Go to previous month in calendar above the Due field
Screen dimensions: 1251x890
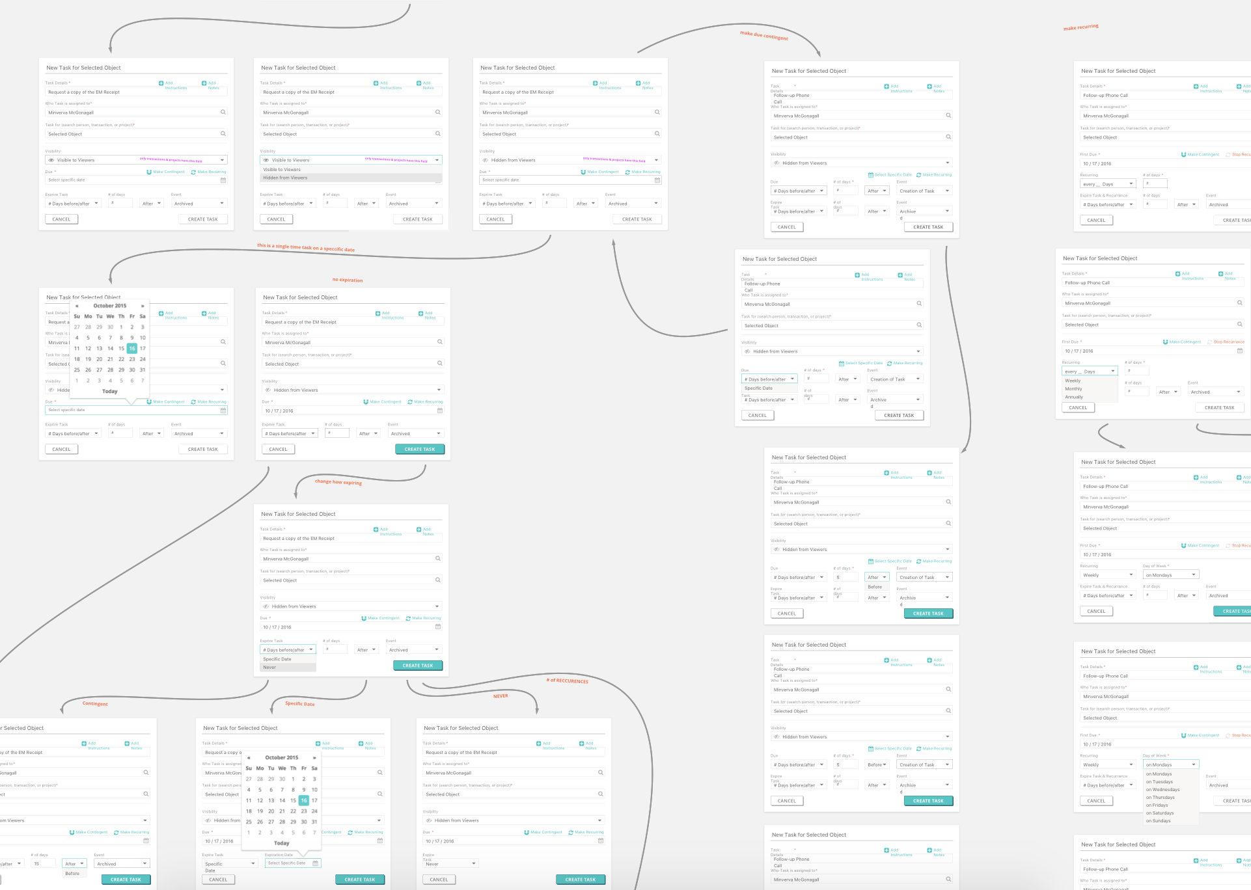pos(77,306)
